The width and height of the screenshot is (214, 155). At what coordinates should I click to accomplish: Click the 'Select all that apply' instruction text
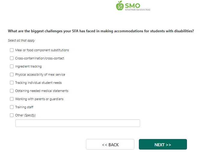(21, 41)
